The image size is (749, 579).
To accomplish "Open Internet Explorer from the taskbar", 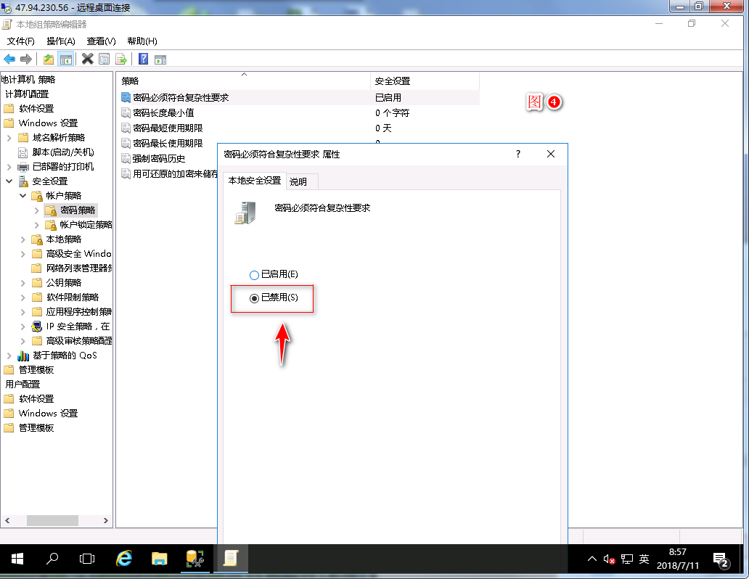I will [x=125, y=558].
